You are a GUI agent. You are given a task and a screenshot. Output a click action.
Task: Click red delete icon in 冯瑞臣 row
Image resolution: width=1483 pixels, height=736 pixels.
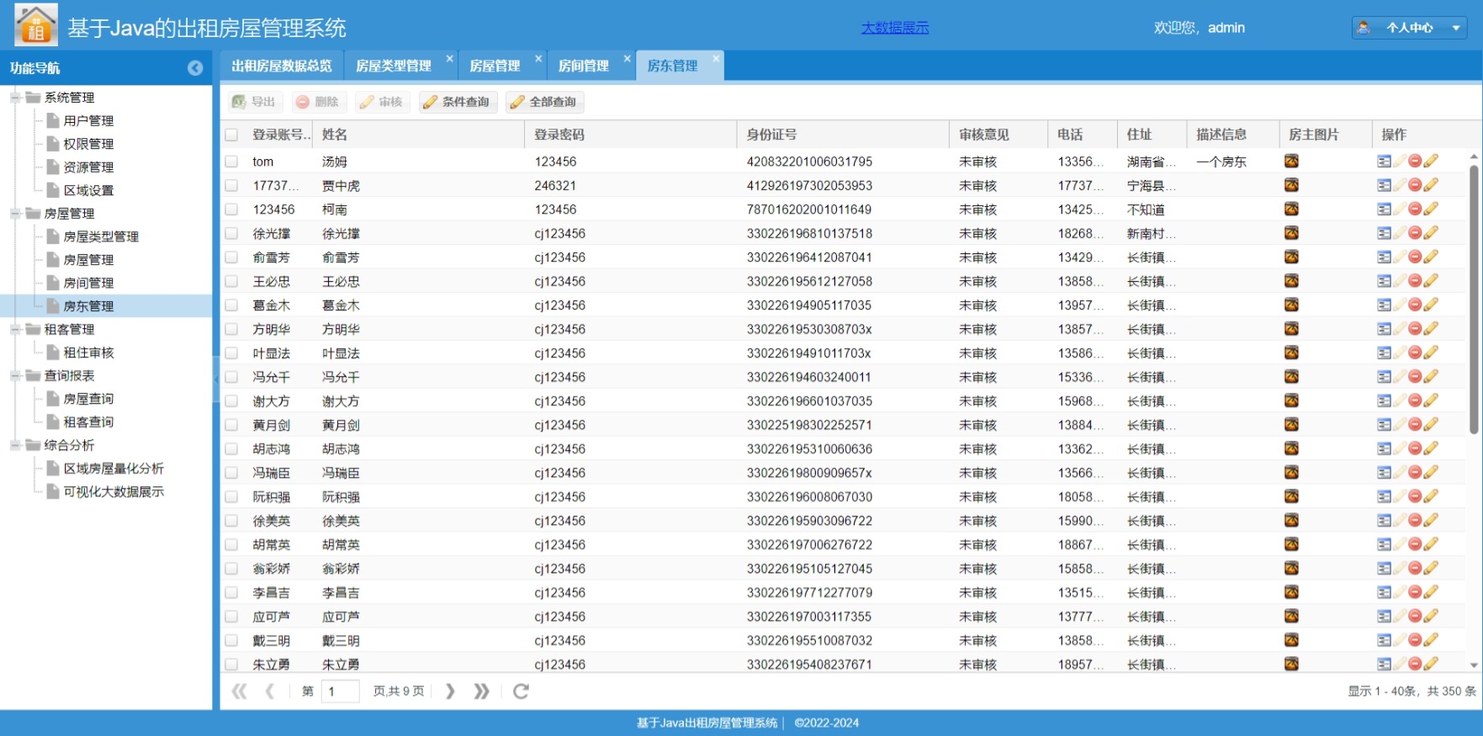pos(1415,473)
